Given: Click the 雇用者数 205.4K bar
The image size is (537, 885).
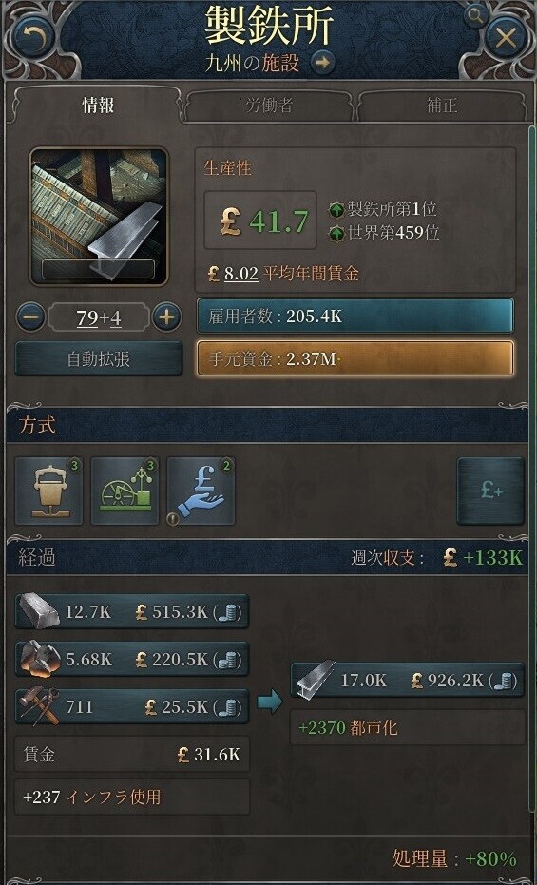Looking at the screenshot, I should point(355,316).
